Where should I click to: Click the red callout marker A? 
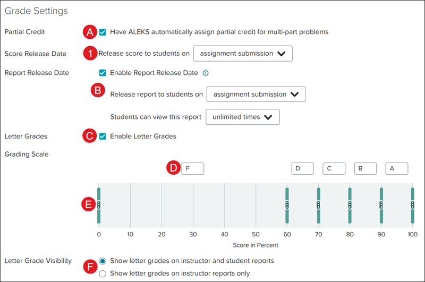click(x=91, y=32)
